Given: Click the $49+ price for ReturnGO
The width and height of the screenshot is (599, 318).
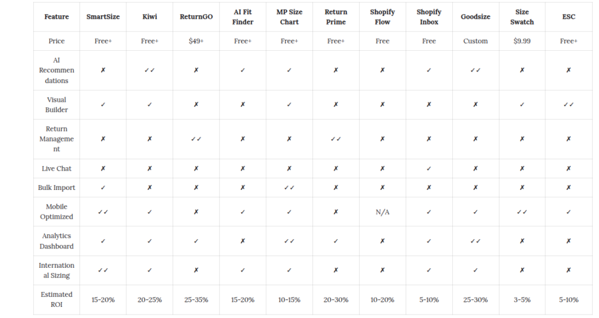Looking at the screenshot, I should pos(196,41).
